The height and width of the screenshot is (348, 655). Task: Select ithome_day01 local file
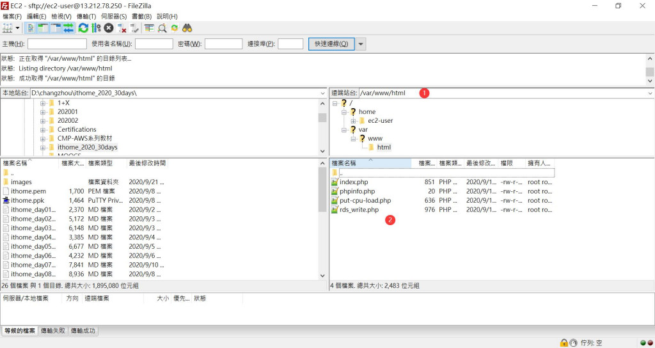point(33,210)
